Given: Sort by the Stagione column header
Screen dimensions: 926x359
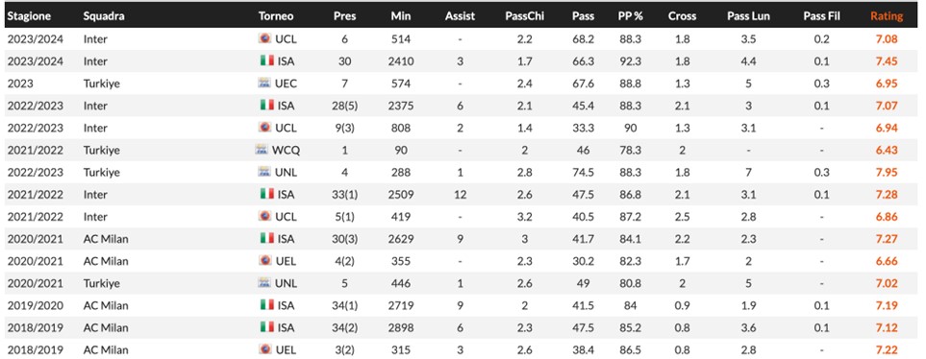Looking at the screenshot, I should (x=29, y=16).
